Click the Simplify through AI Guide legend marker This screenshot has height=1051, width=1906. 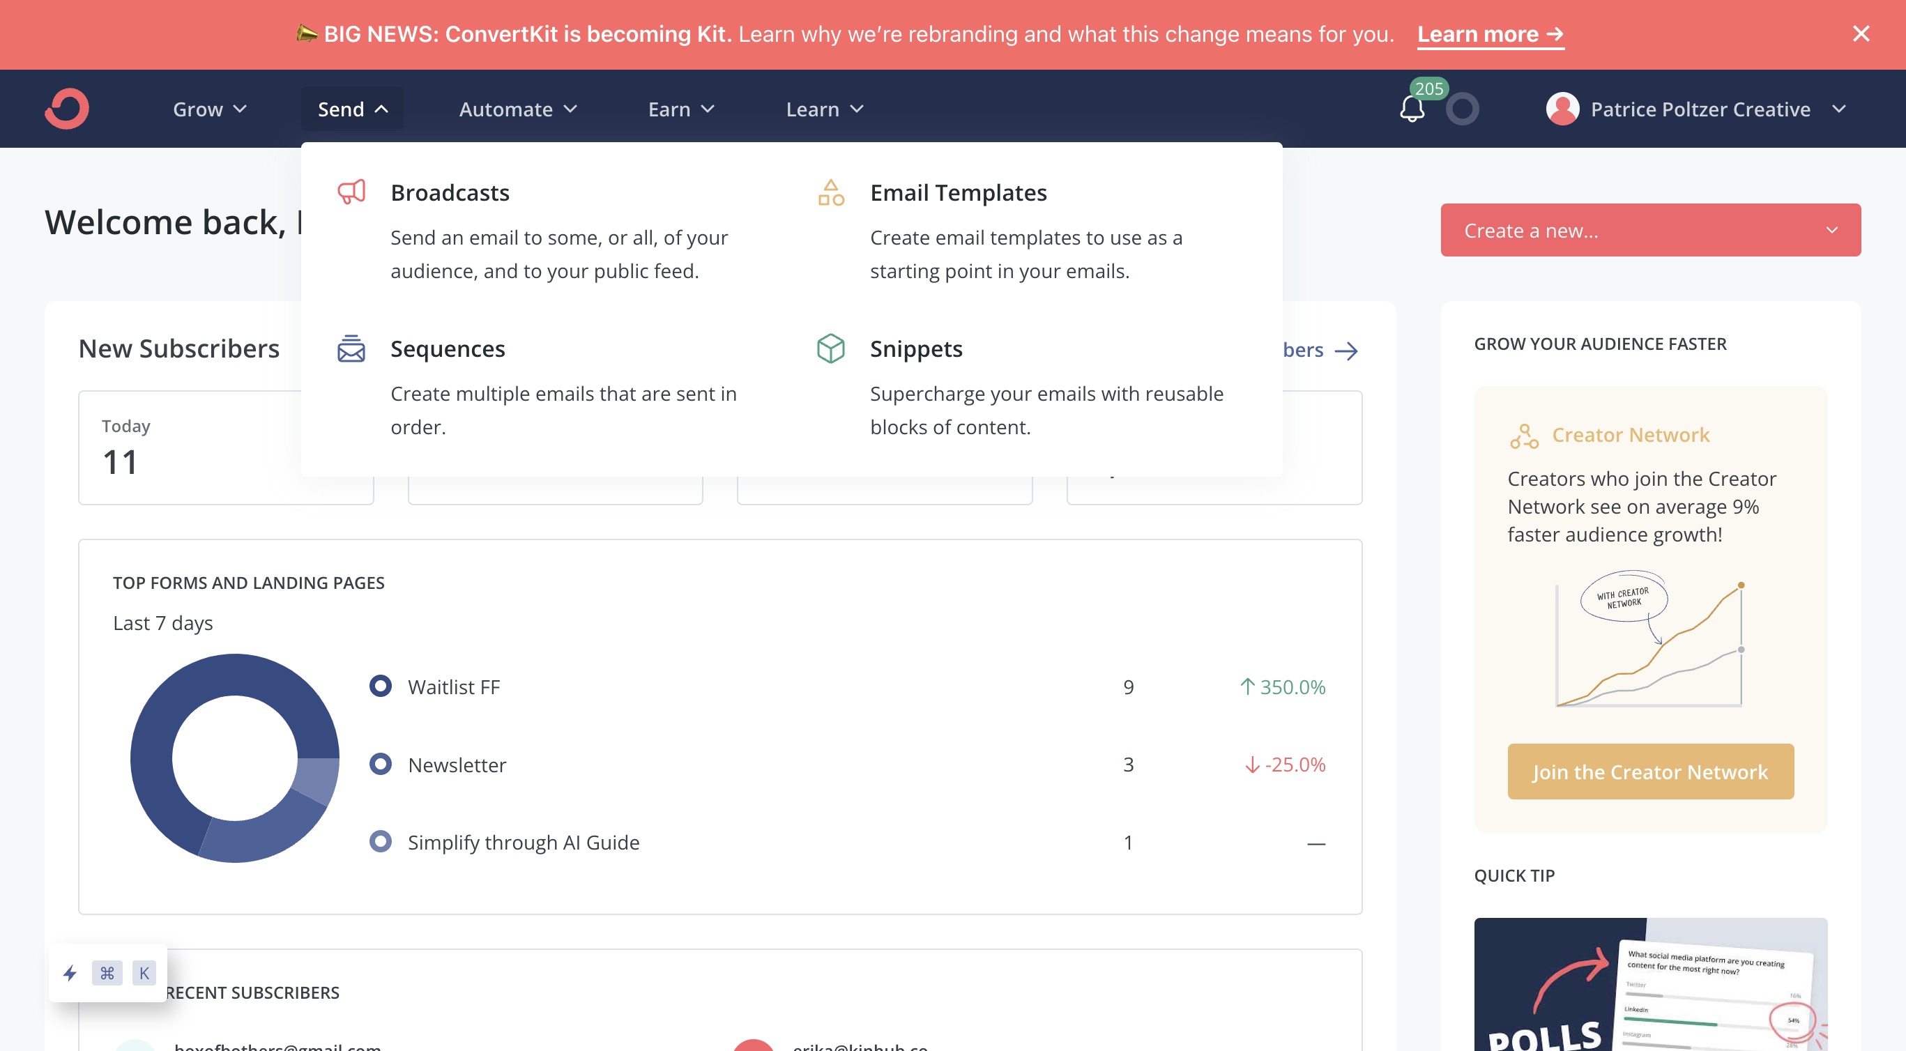coord(381,842)
